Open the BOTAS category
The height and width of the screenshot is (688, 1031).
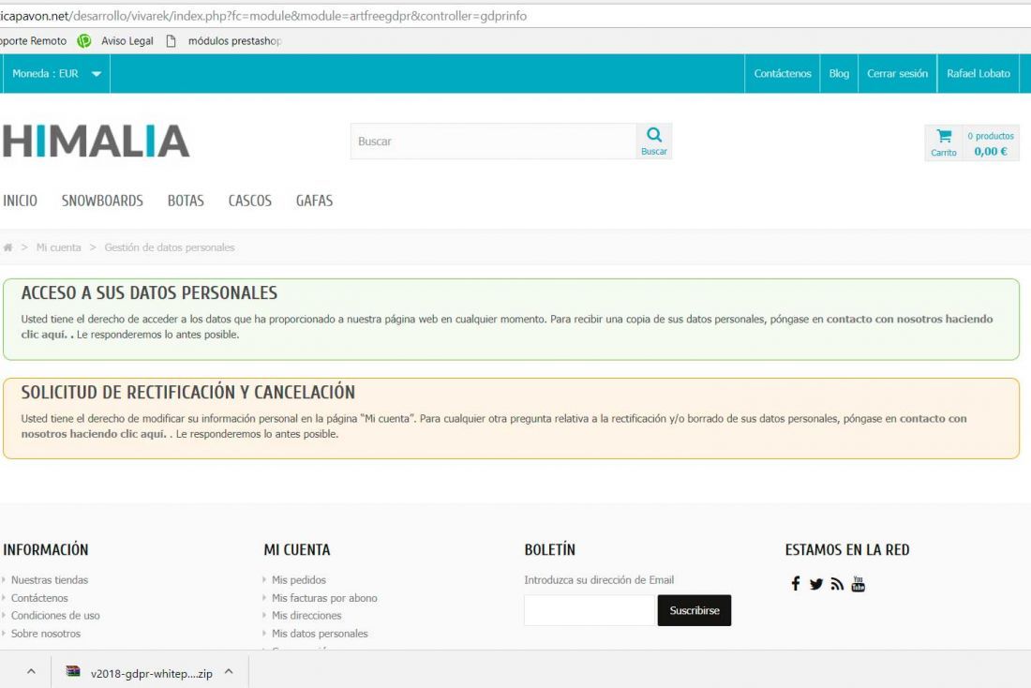[x=186, y=201]
